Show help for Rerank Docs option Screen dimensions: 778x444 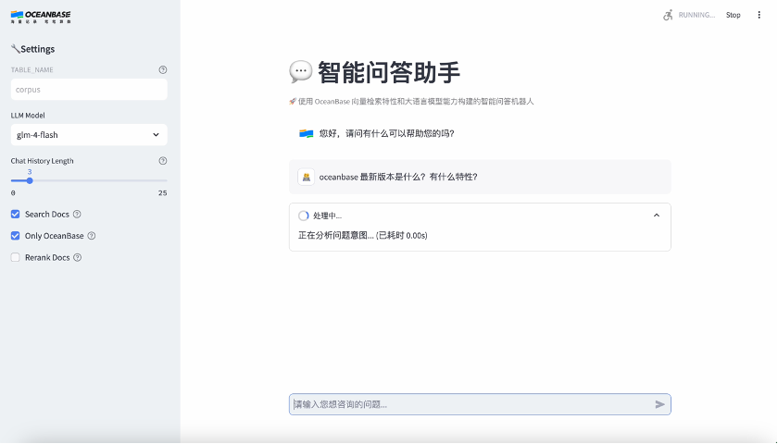pyautogui.click(x=78, y=258)
